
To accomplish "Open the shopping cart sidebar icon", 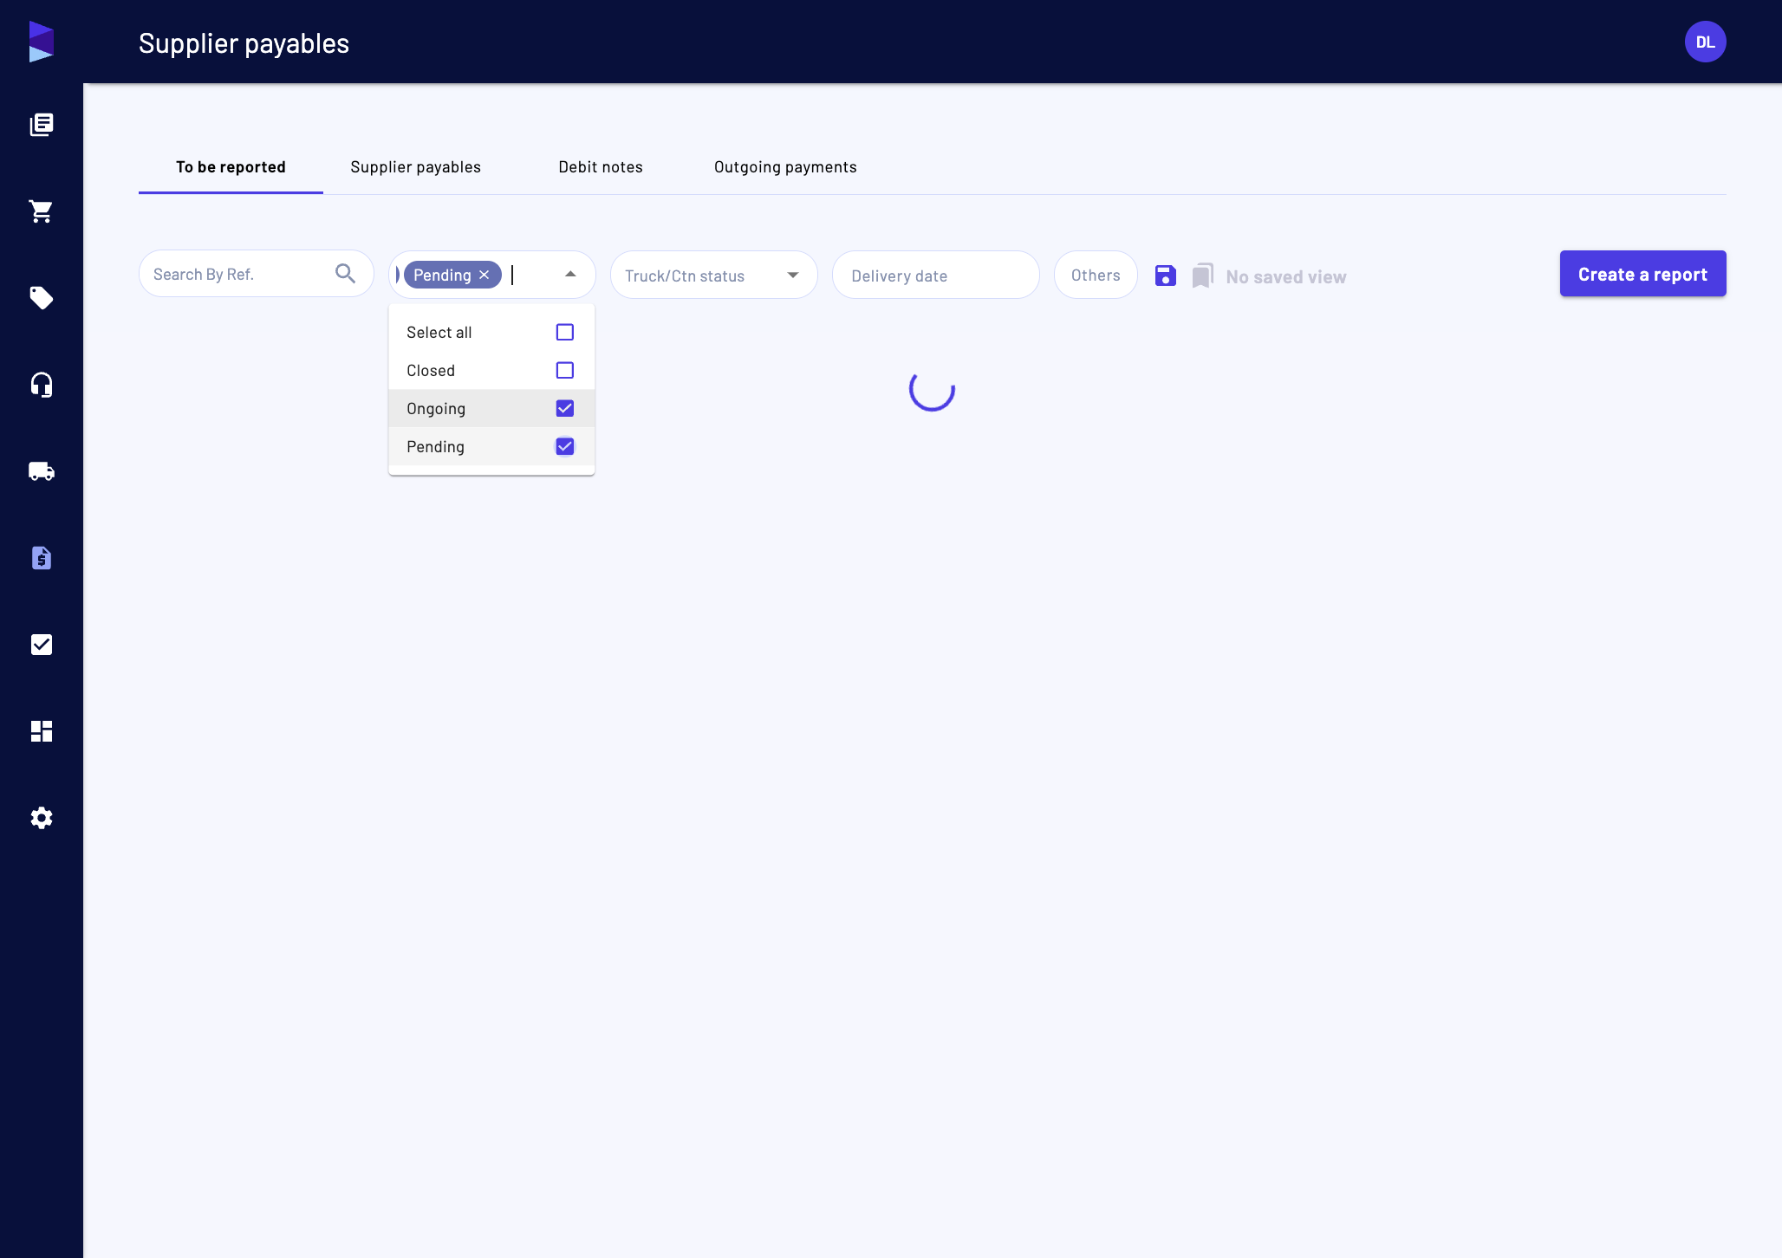I will coord(42,211).
